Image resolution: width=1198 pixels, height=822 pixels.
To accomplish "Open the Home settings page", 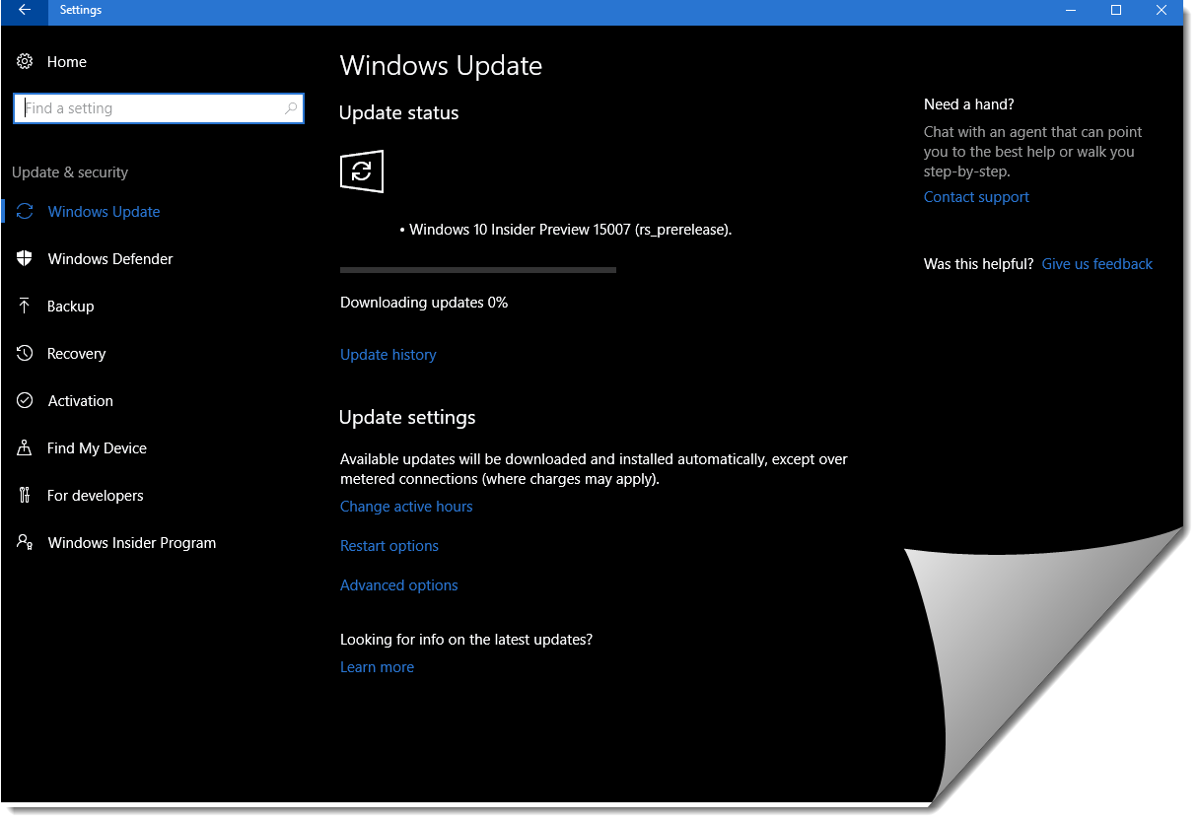I will pyautogui.click(x=67, y=62).
